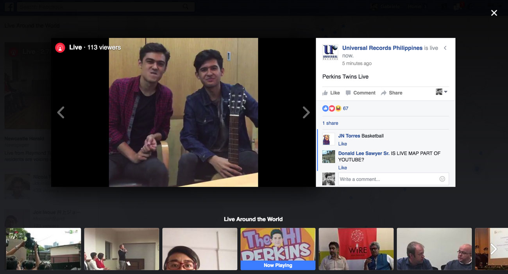Select the WIRE panel discussion thumbnail
Screen dimensions: 508x274
(356, 249)
